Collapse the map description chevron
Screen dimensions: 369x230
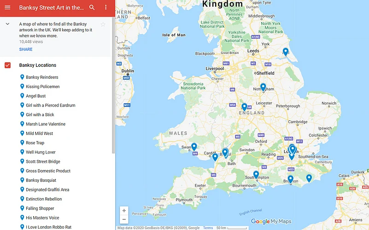(x=8, y=24)
